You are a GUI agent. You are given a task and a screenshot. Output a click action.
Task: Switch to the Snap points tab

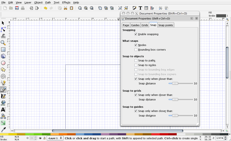pyautogui.click(x=166, y=25)
